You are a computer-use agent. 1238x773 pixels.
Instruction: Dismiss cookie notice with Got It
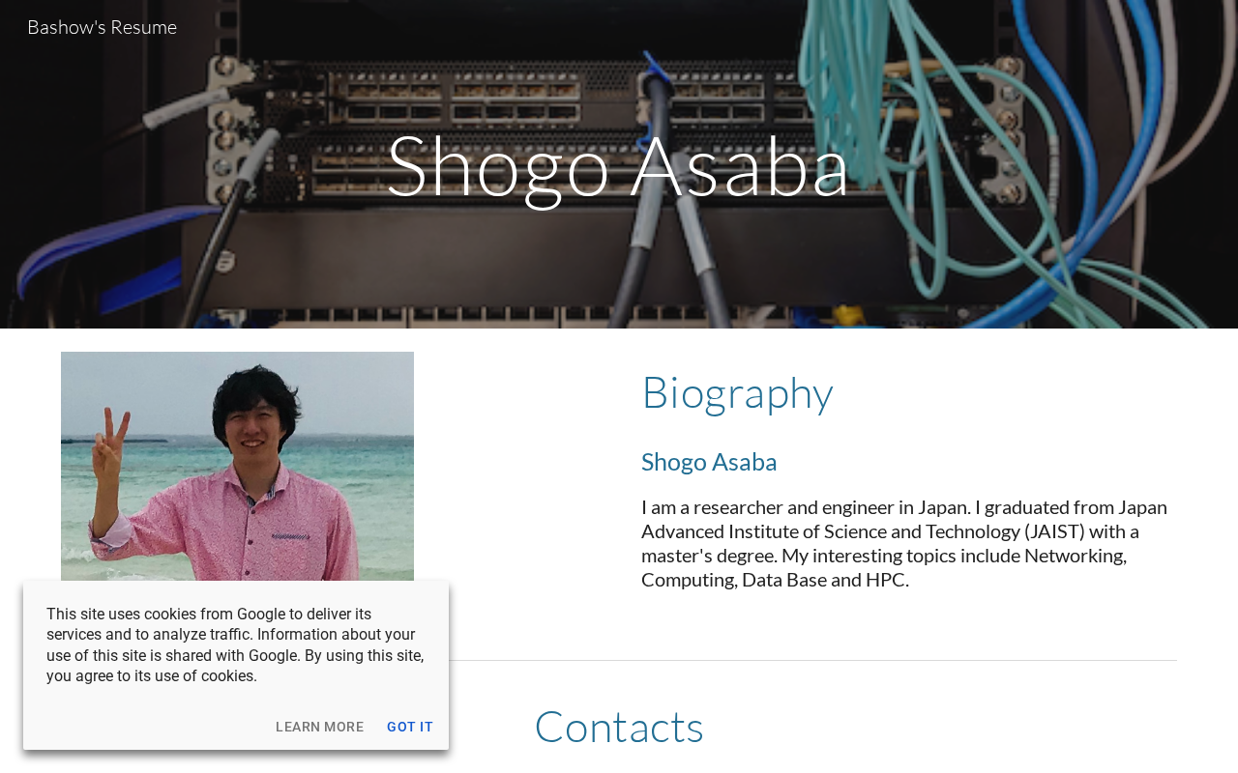410,727
